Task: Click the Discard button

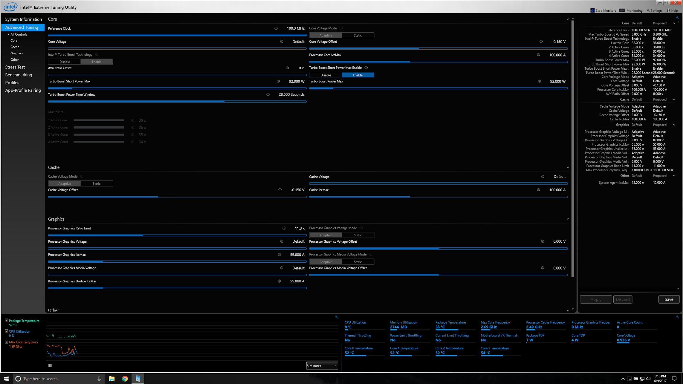Action: pyautogui.click(x=623, y=299)
